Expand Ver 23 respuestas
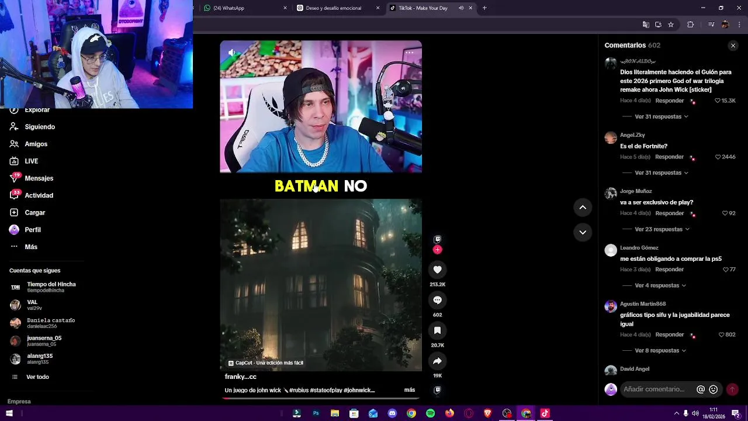Image resolution: width=748 pixels, height=421 pixels. (x=662, y=229)
